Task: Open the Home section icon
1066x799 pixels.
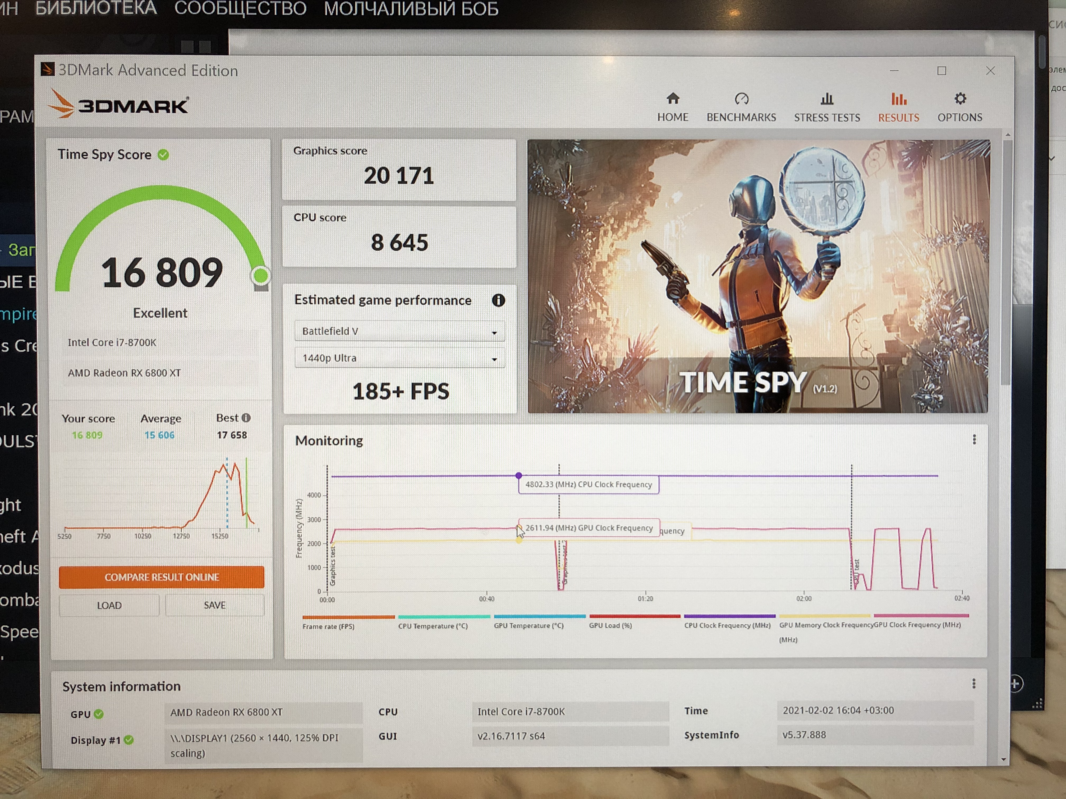Action: (673, 99)
